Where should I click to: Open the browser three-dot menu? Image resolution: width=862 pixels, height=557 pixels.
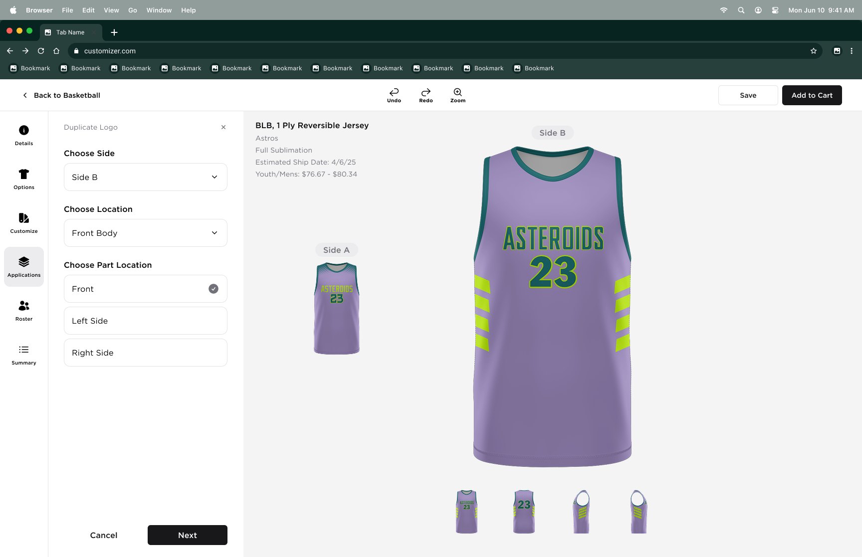[x=852, y=51]
